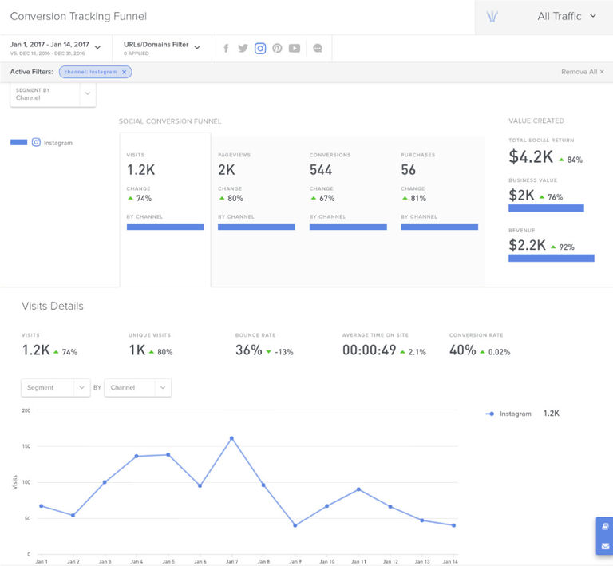Click the Instagram icon in funnel legend
The image size is (613, 566).
coord(36,142)
